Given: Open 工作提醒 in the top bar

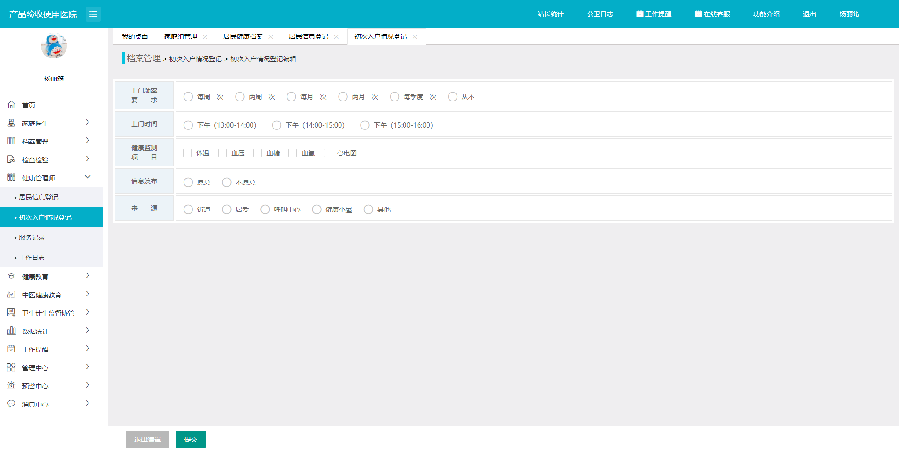Looking at the screenshot, I should [654, 14].
